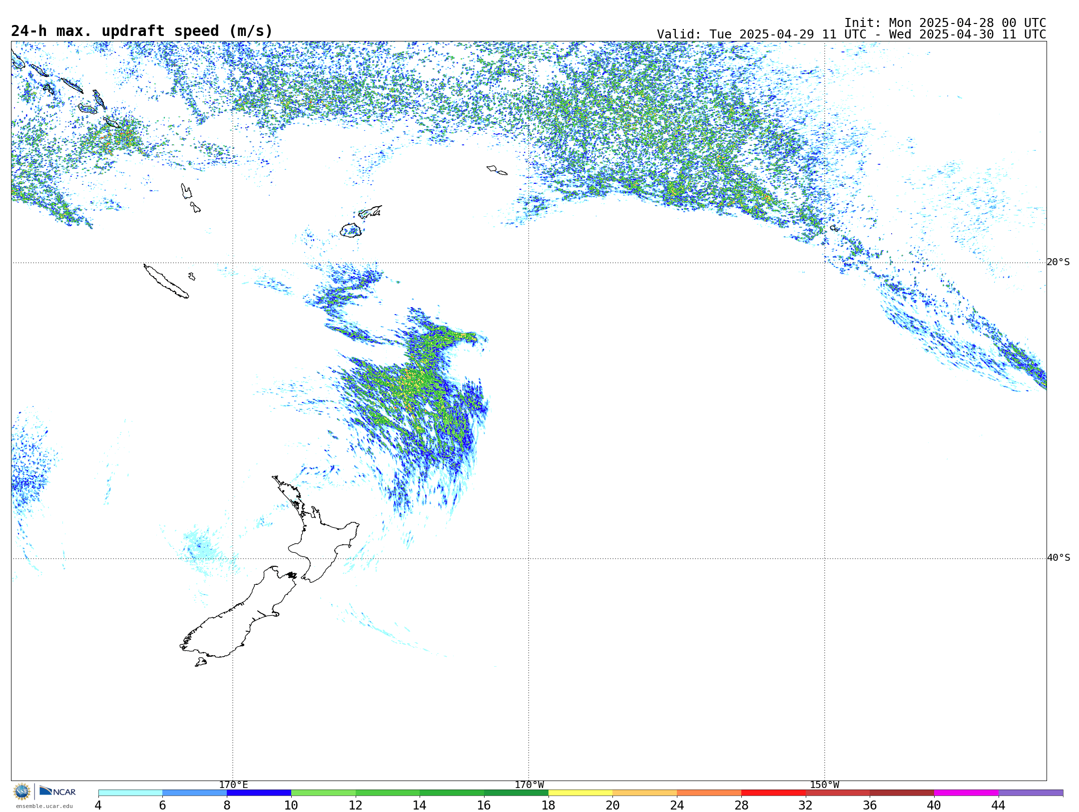
Task: Click the 150°W longitude label
Action: (824, 785)
